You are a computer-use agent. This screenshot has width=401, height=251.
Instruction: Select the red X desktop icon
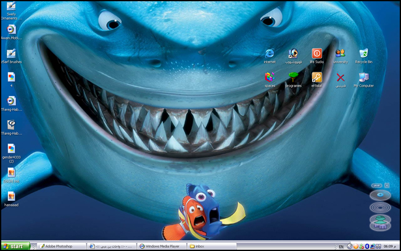pyautogui.click(x=341, y=80)
